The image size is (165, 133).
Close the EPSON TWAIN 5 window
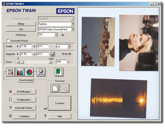point(159,4)
